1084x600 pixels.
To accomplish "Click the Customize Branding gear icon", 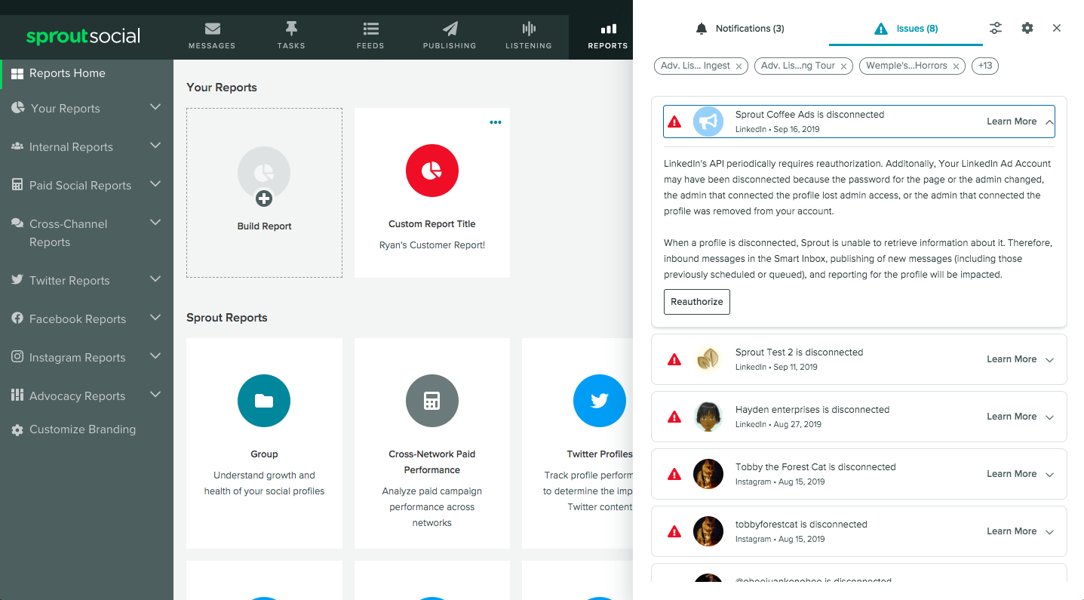I will coord(17,429).
